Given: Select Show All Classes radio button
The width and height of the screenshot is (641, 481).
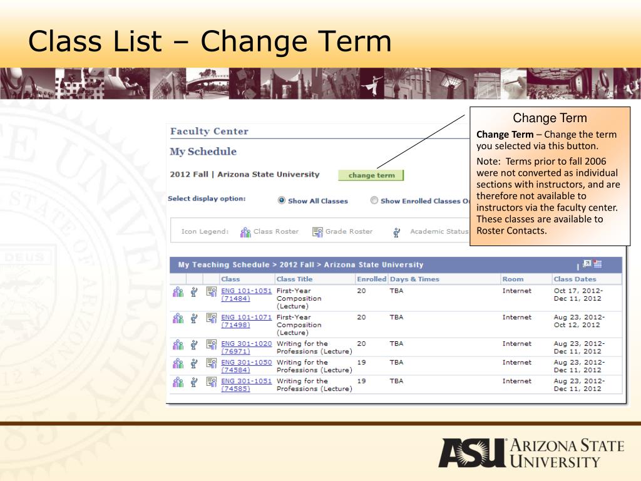Looking at the screenshot, I should click(281, 200).
